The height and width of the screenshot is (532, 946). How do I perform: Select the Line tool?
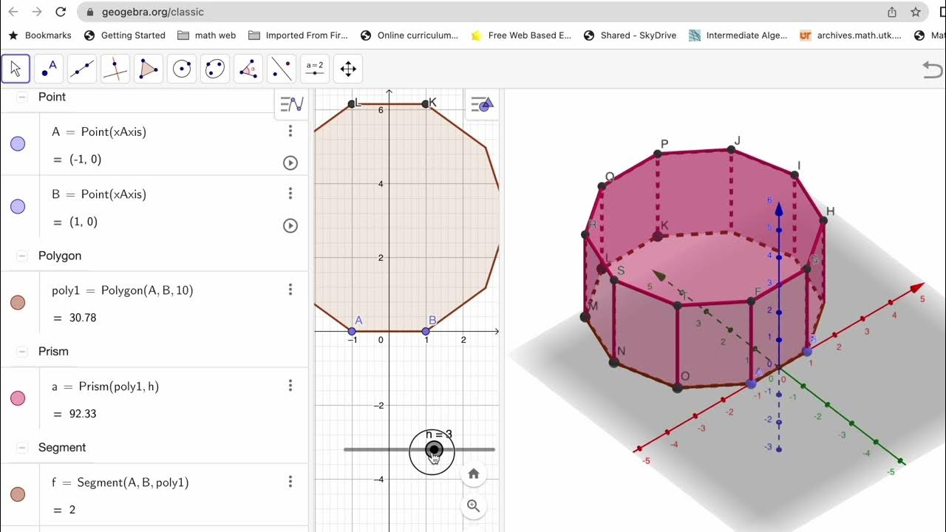[82, 69]
